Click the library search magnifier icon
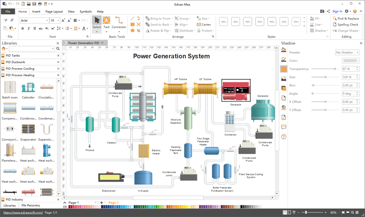365x217 pixels. 58,49
